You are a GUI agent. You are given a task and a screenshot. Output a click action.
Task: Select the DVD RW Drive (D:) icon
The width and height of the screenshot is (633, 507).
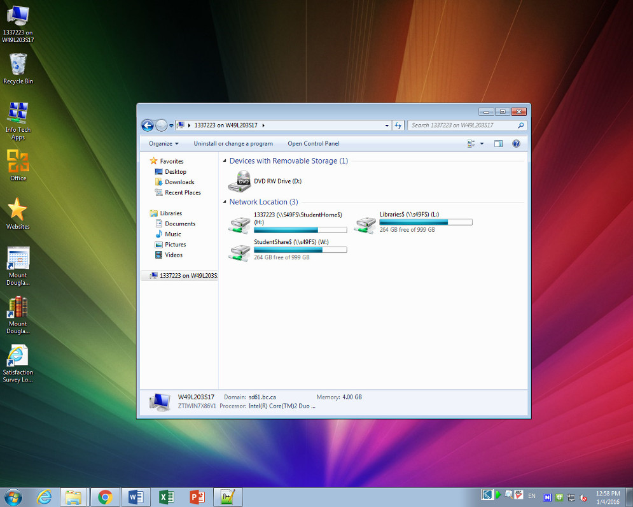(x=239, y=181)
